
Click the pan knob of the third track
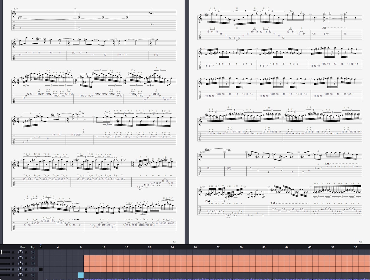pos(20,264)
